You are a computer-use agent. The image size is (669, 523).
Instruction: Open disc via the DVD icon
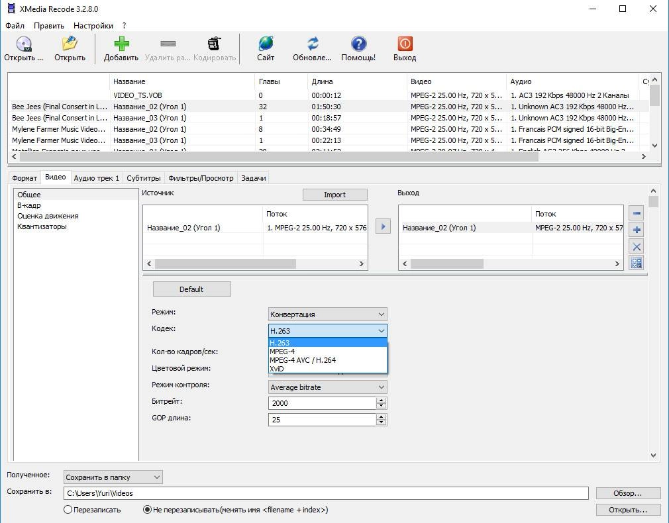coord(23,44)
